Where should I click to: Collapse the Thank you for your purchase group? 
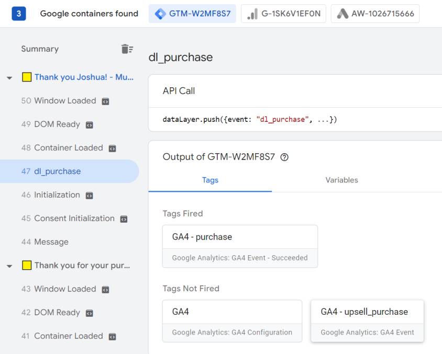tap(9, 266)
